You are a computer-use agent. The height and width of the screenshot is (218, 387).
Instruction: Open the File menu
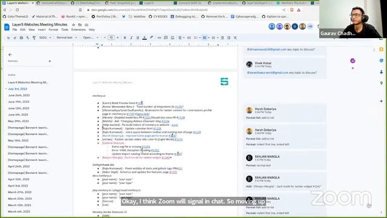[15, 30]
